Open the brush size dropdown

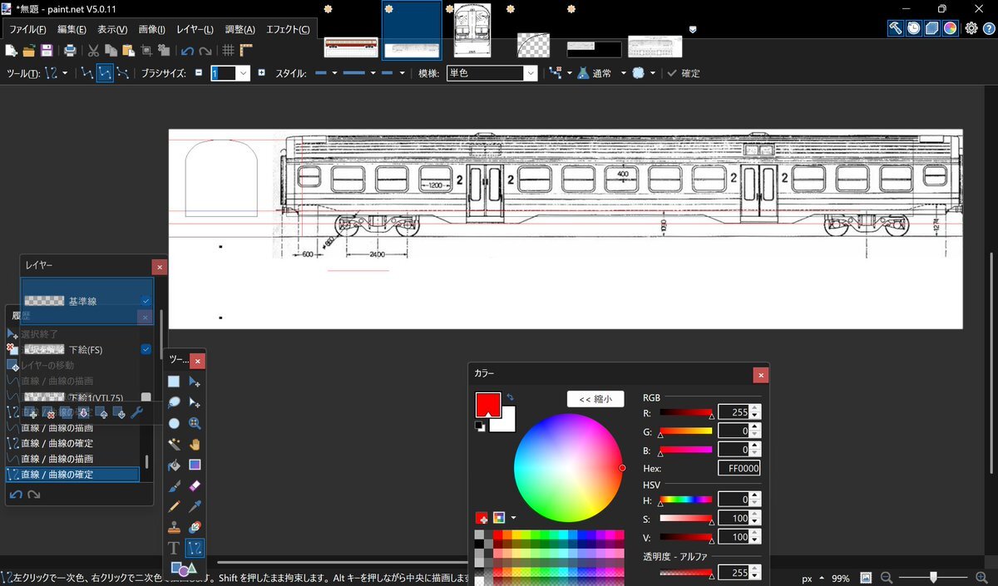coord(243,73)
